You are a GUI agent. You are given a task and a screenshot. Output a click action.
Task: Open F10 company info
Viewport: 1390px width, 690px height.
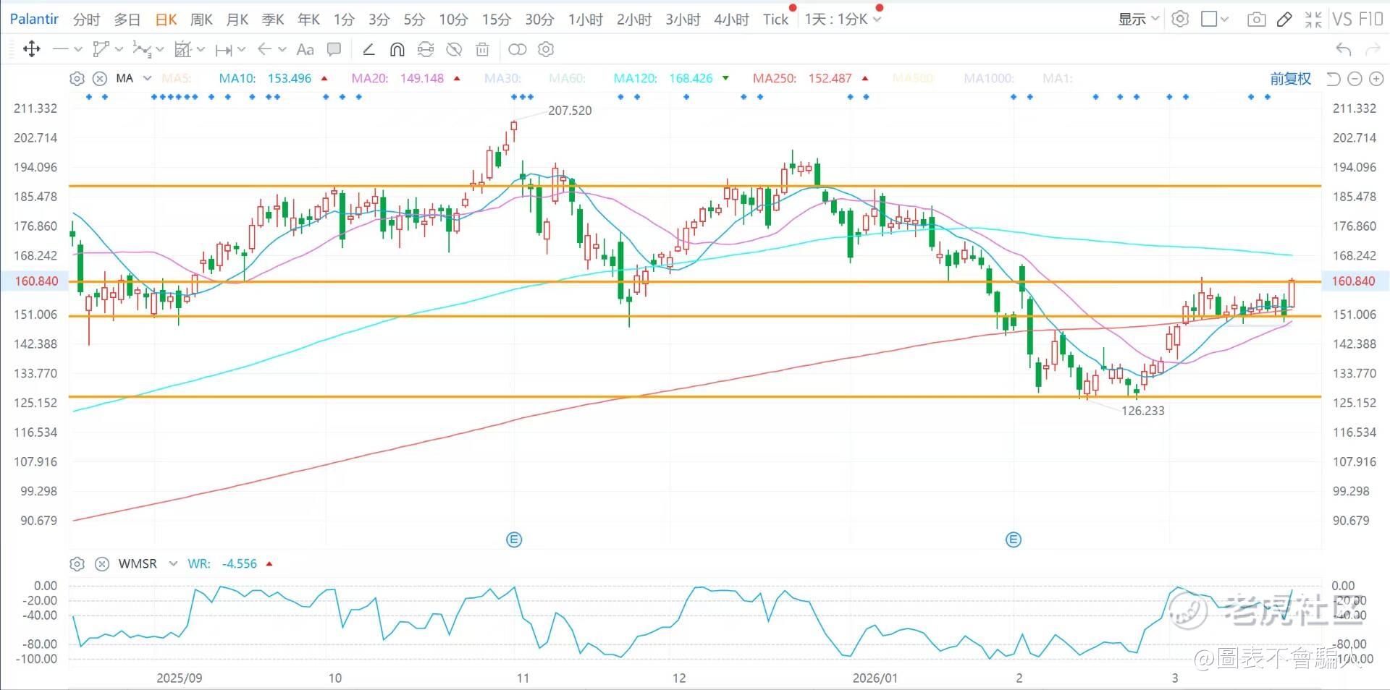1370,20
